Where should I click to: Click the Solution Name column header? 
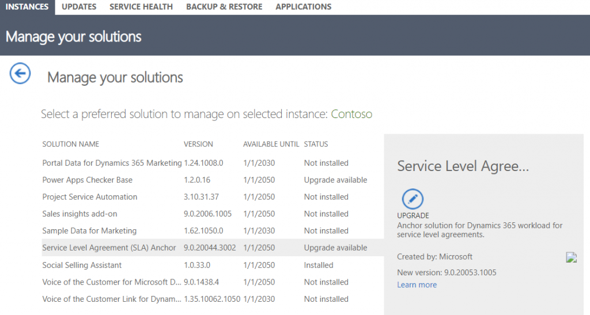71,145
